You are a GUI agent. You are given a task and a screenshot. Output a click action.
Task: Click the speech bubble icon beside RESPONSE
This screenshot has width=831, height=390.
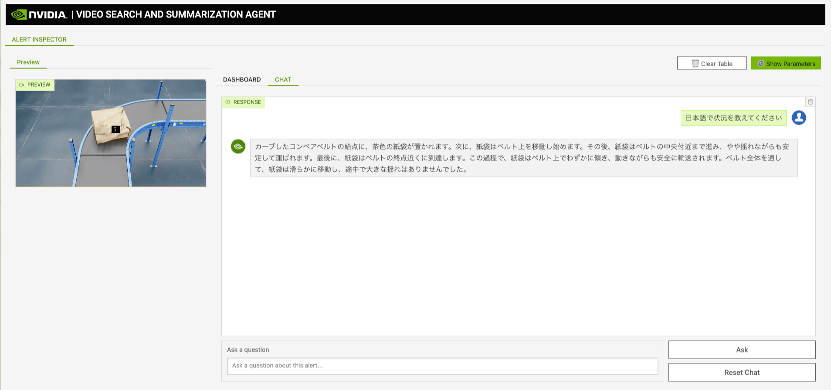coord(227,102)
